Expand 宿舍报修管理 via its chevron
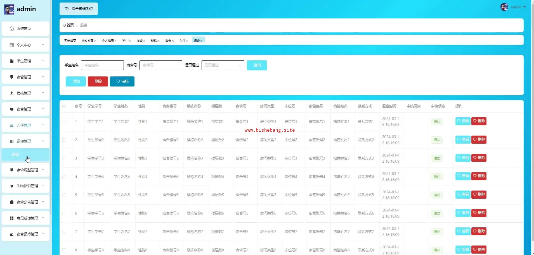 pyautogui.click(x=43, y=234)
